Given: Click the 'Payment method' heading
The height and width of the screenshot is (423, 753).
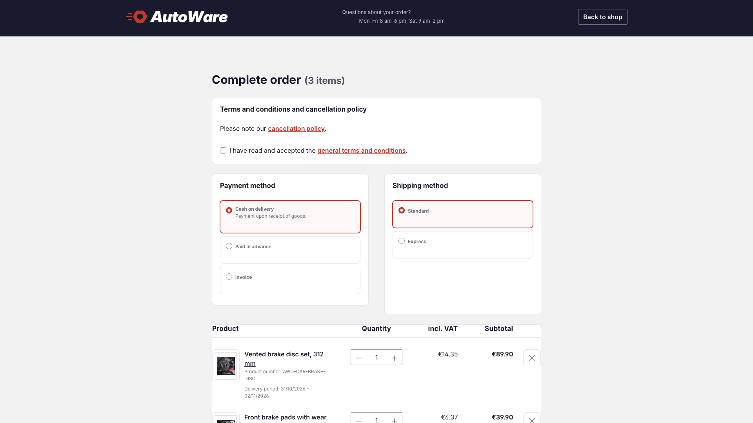Looking at the screenshot, I should [x=247, y=186].
